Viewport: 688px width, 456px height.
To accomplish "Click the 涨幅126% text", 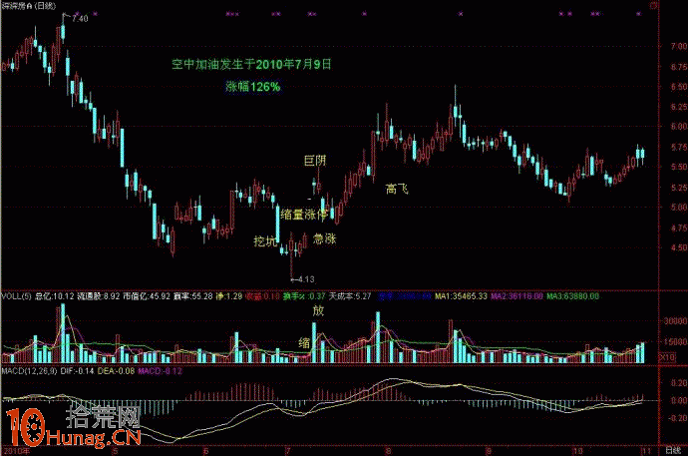I will [x=253, y=87].
